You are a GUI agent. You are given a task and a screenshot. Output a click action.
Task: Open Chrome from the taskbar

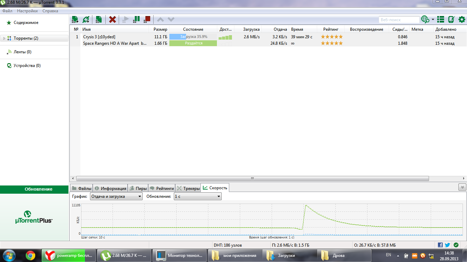pos(30,256)
